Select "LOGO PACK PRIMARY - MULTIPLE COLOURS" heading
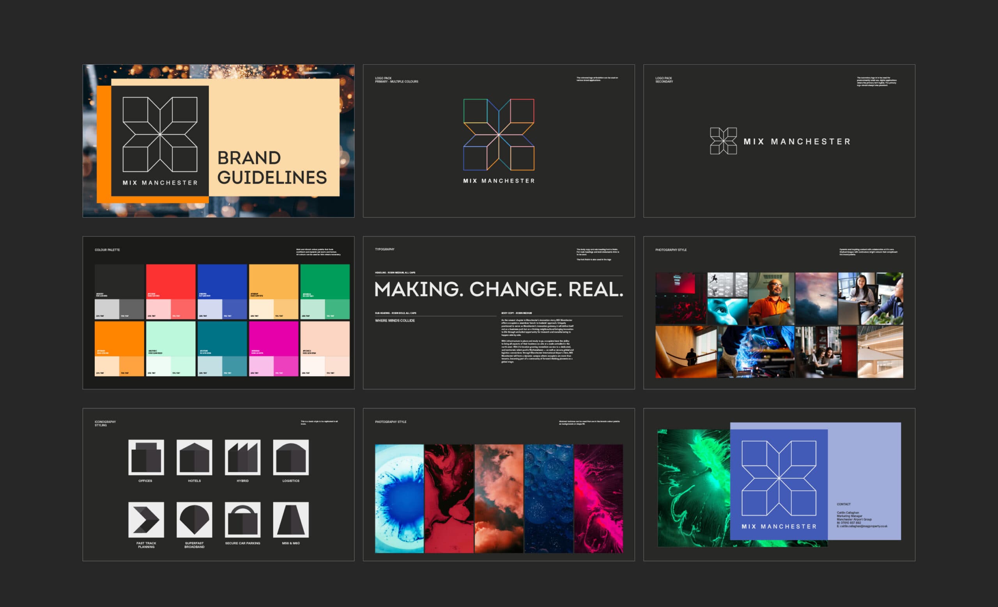998x607 pixels. [x=396, y=80]
